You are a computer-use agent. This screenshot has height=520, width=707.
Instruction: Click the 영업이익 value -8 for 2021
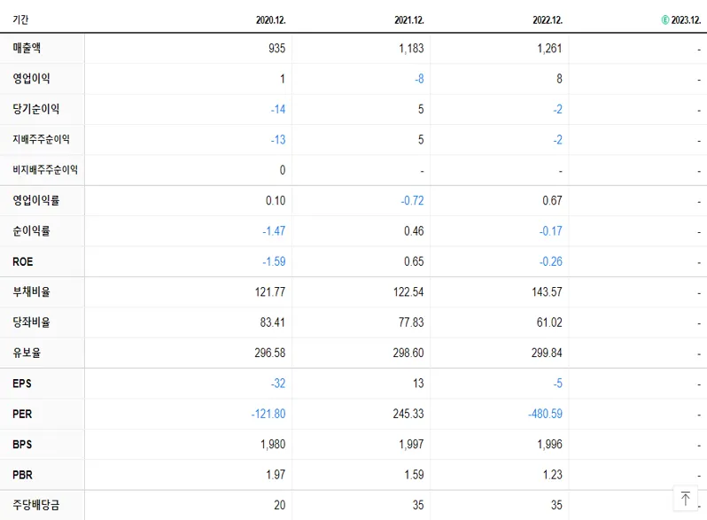[x=419, y=79]
